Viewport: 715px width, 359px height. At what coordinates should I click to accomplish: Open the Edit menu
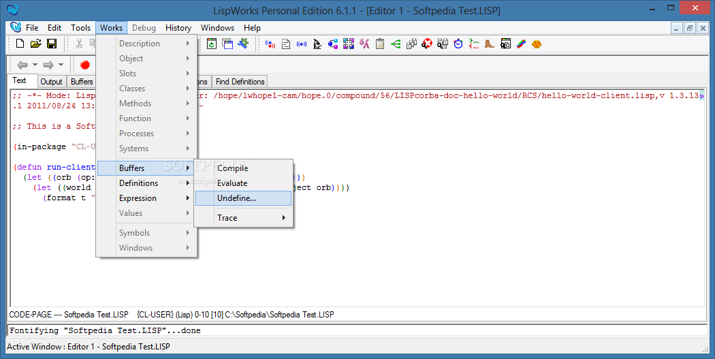[54, 28]
